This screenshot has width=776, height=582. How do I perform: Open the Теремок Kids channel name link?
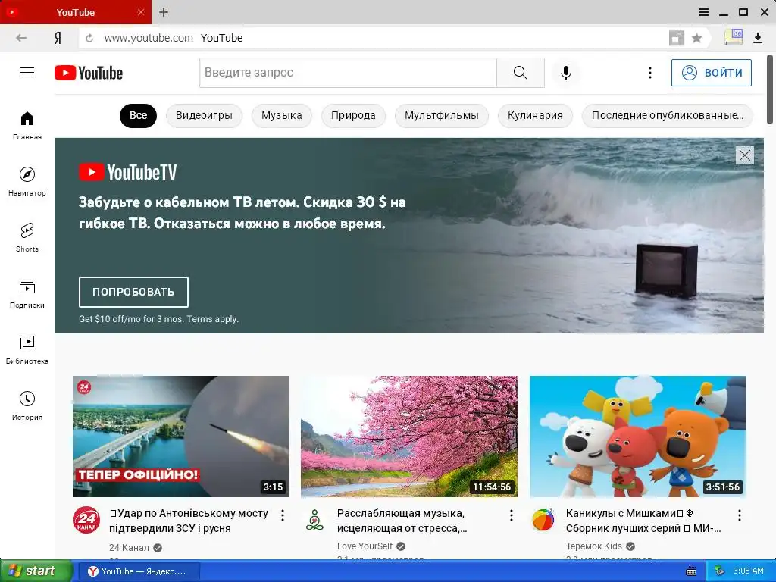click(x=594, y=546)
